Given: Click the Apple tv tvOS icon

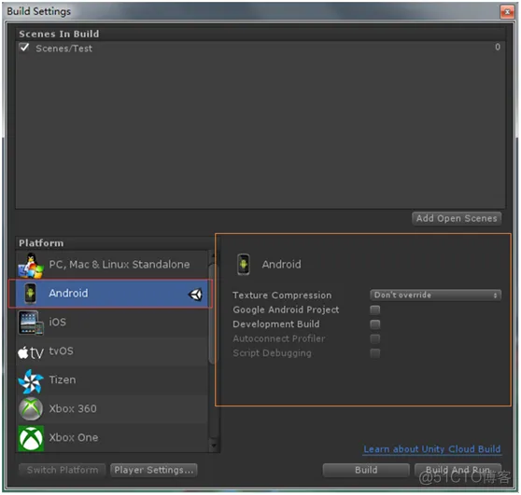Looking at the screenshot, I should [31, 352].
